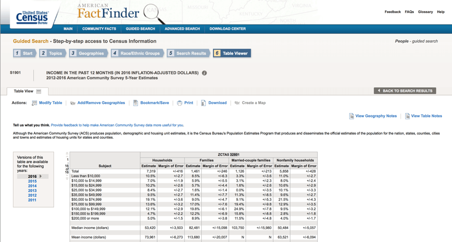
Task: Select table version year 2011
Action: click(x=32, y=200)
